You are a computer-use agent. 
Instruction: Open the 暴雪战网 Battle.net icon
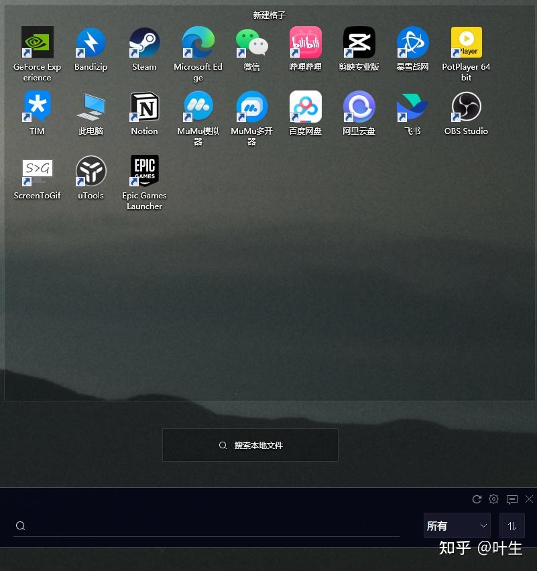pyautogui.click(x=412, y=42)
